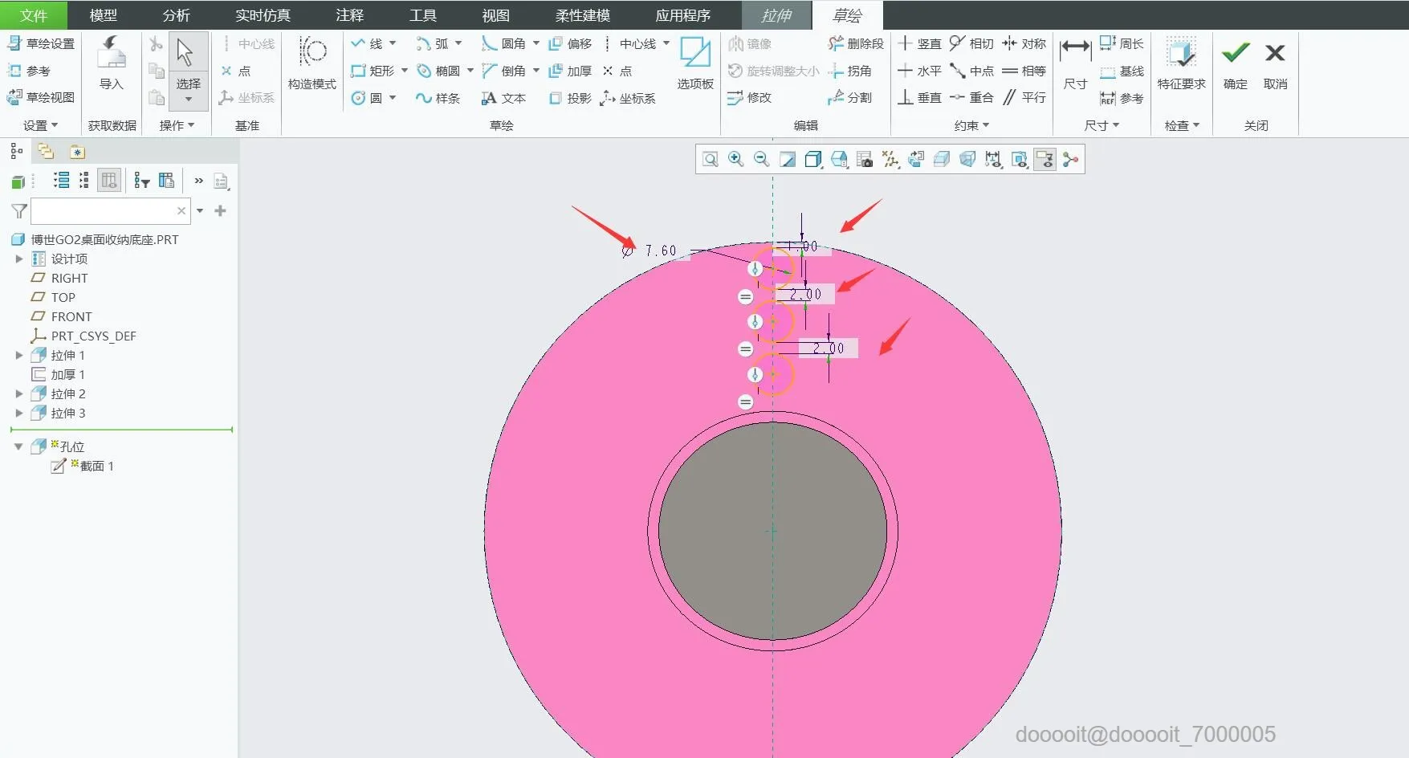Click the green checkmark 确定 button
Viewport: 1409px width, 758px height.
[x=1235, y=64]
